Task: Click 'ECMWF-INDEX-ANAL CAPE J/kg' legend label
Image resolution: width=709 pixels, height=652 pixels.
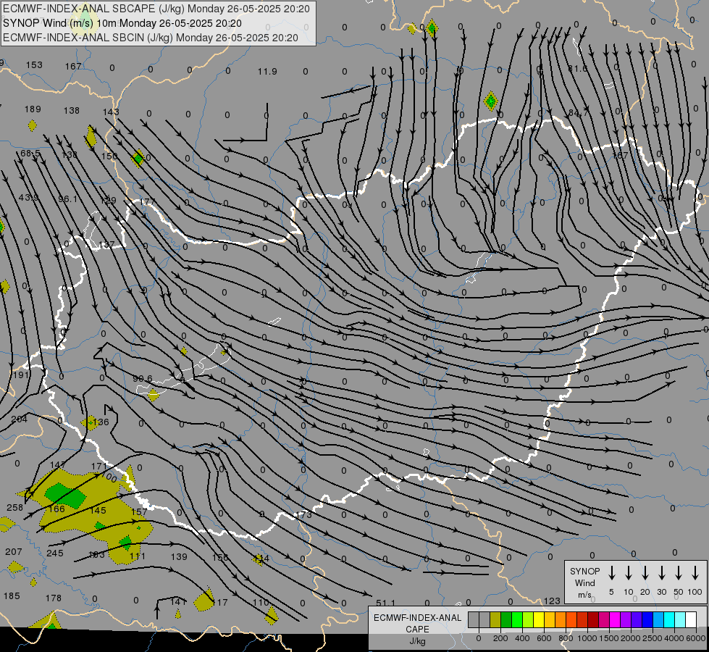Action: (417, 629)
